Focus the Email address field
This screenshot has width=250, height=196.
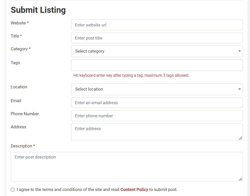(x=157, y=103)
